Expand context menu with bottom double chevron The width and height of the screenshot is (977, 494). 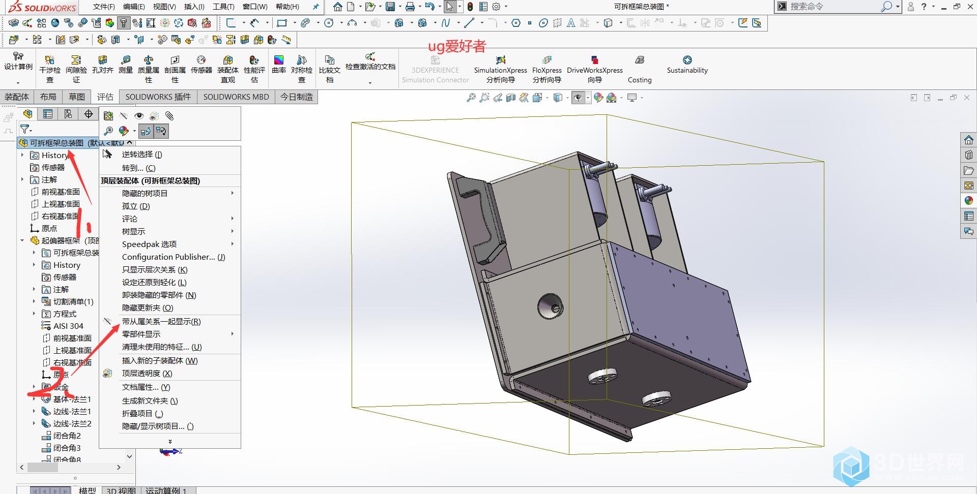170,441
